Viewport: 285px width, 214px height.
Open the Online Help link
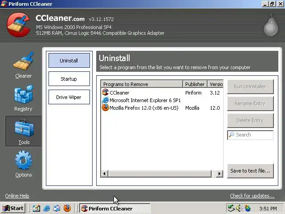tap(17, 196)
